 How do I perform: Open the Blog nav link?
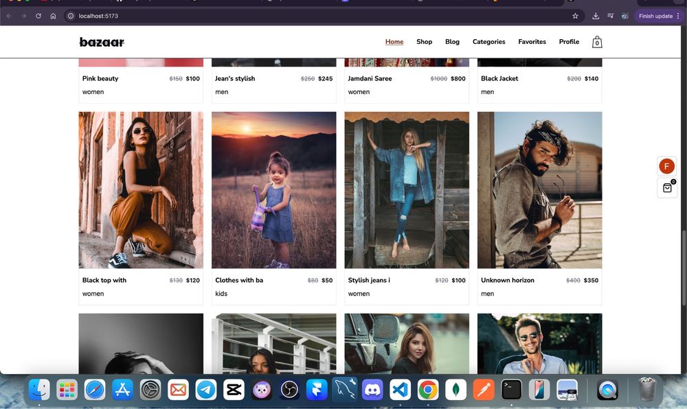click(452, 42)
